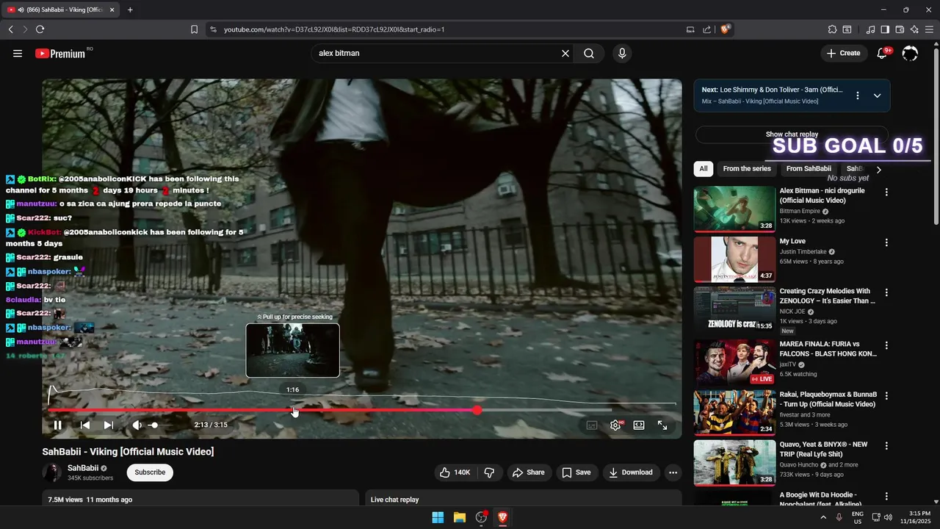Screen dimensions: 940x529
Task: Open Mix playlist options menu
Action: (858, 96)
